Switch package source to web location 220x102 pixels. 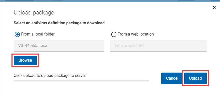click(x=114, y=34)
